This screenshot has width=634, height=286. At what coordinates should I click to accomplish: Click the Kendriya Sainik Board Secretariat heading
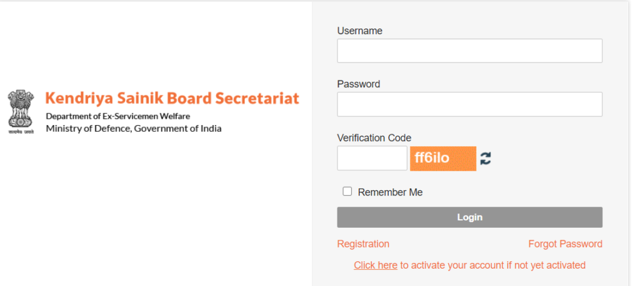172,98
